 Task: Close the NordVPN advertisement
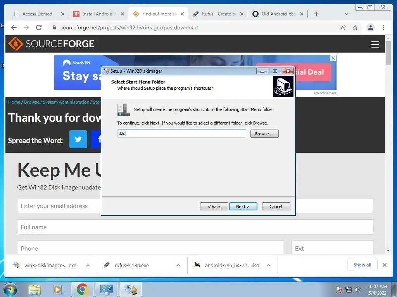333,58
